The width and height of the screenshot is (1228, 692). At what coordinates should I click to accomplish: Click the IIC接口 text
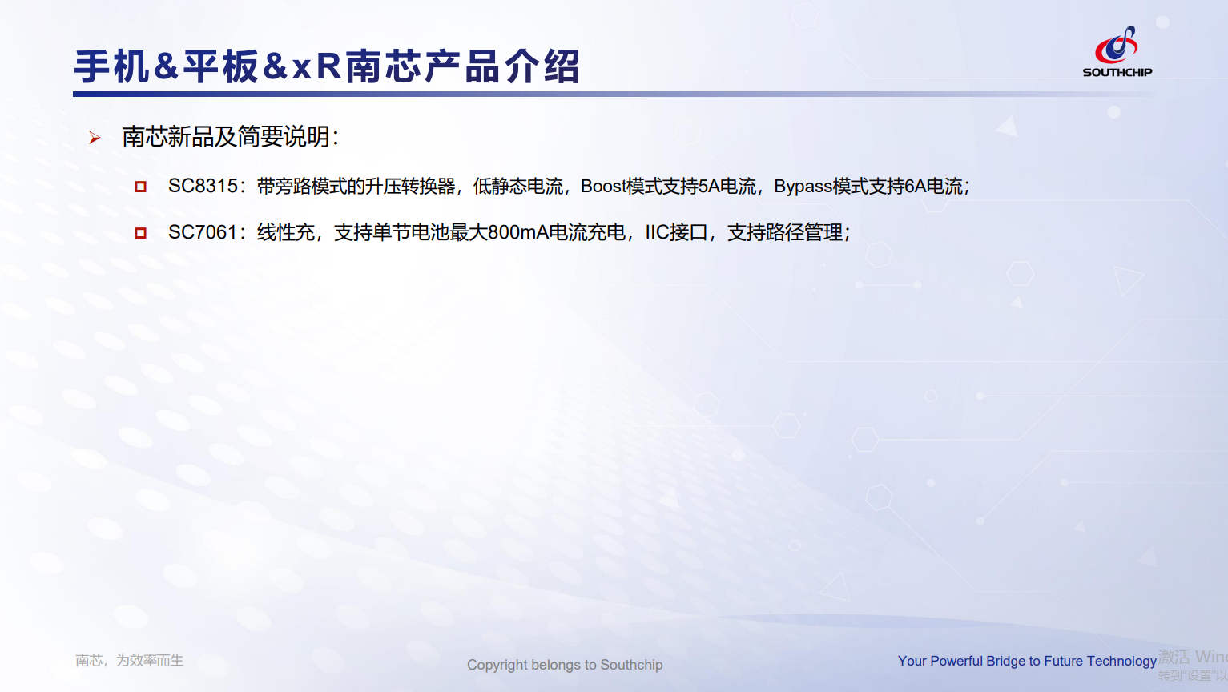pyautogui.click(x=676, y=233)
